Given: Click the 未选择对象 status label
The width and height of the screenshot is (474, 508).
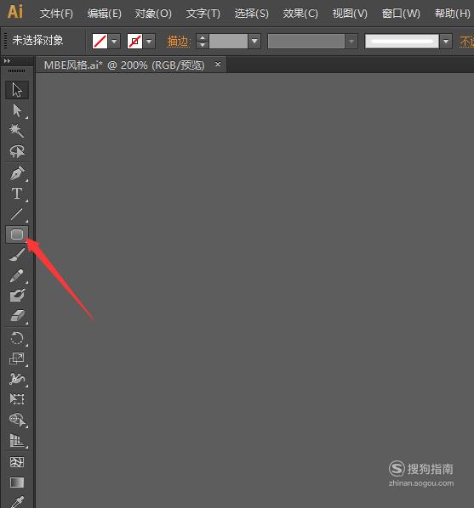Looking at the screenshot, I should click(x=37, y=41).
